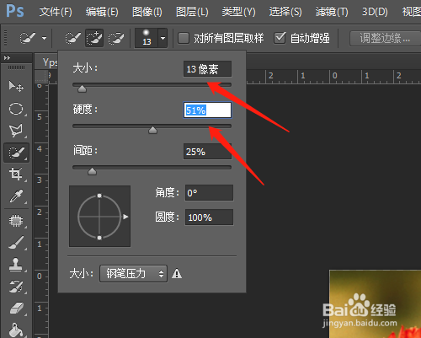The width and height of the screenshot is (421, 338).
Task: Select the Eyedropper tool
Action: click(x=16, y=196)
